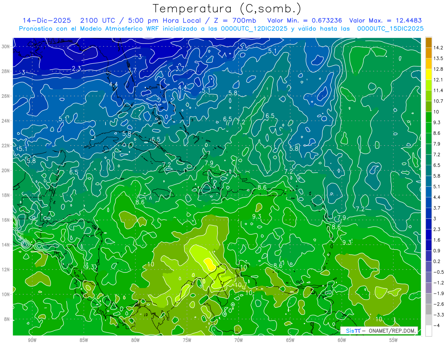
Task: Click the 'Valor Max. = 12.4483' readout
Action: tap(385, 20)
